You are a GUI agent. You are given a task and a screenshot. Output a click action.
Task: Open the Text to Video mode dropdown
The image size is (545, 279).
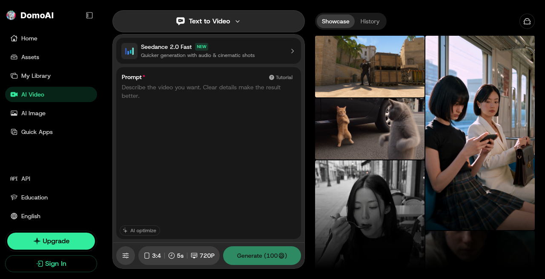click(x=209, y=21)
